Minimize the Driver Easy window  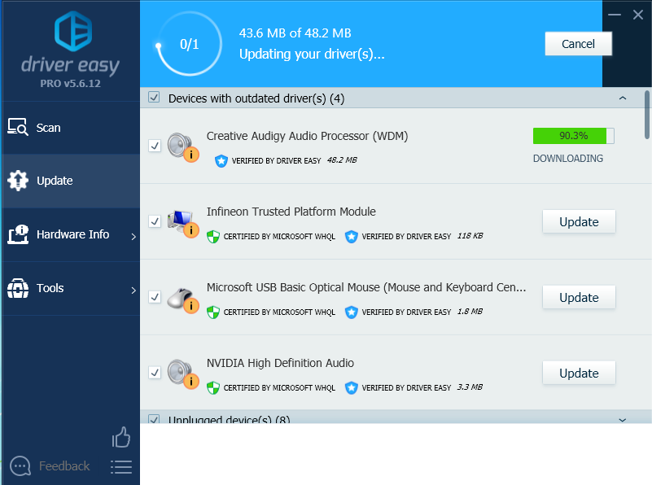pos(615,15)
